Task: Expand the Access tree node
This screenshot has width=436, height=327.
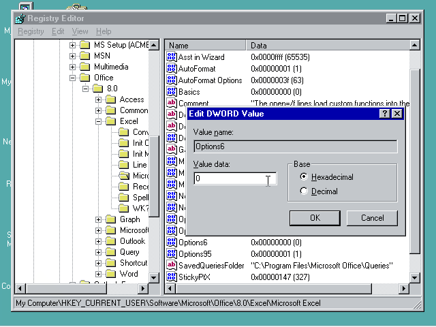Action: (98, 99)
